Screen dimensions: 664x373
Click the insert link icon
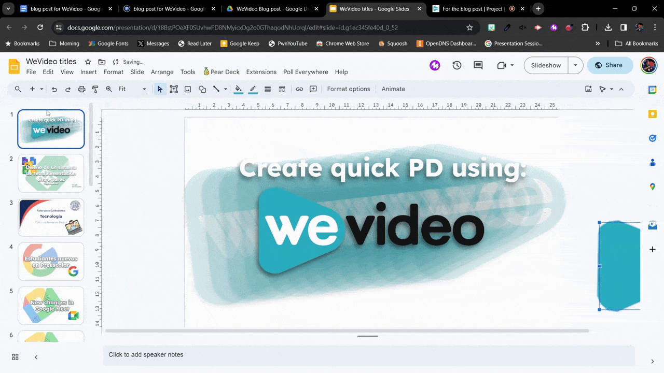299,89
